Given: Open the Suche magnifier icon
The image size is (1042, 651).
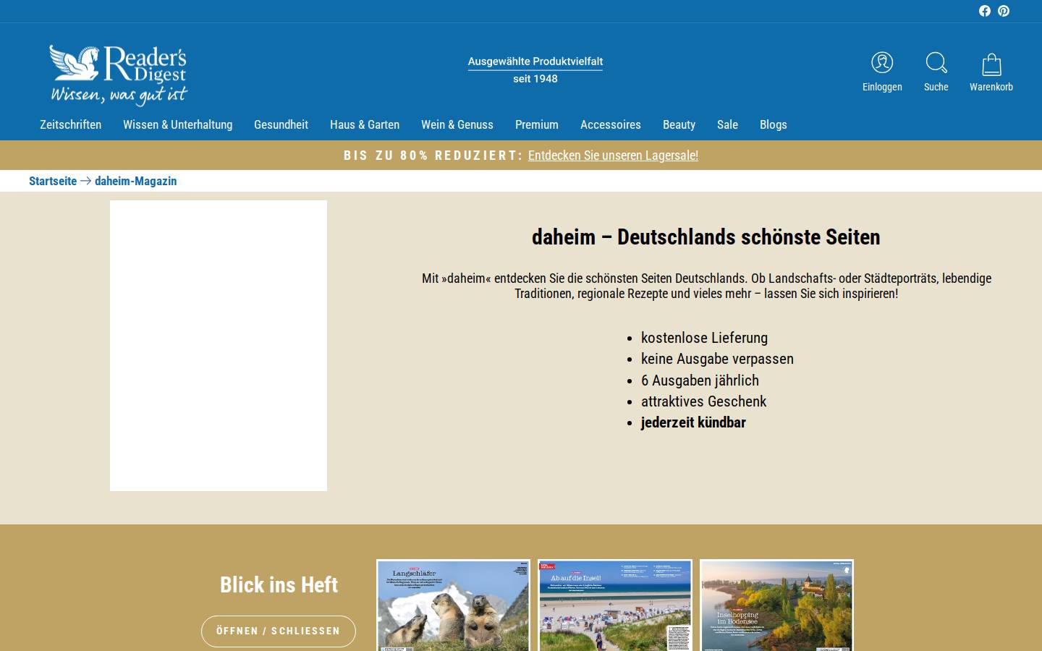Looking at the screenshot, I should pos(936,63).
